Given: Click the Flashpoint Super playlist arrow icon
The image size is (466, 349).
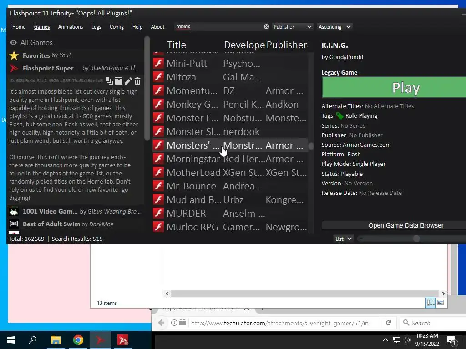Looking at the screenshot, I should (14, 68).
